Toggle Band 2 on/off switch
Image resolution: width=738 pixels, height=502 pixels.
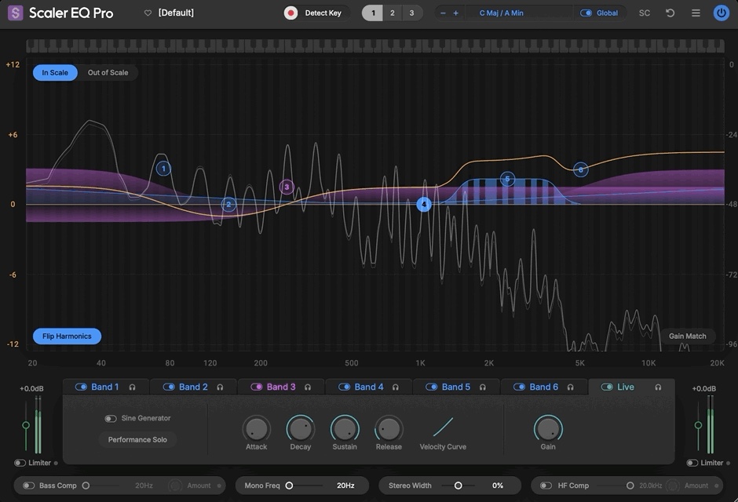click(169, 387)
